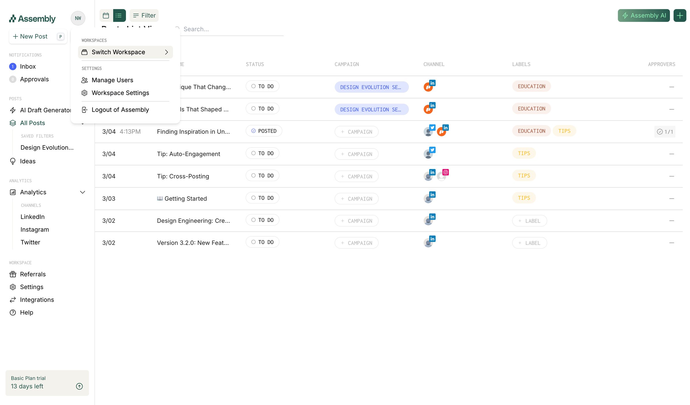This screenshot has width=690, height=405.
Task: Click LinkedIn channel icon on Version 3.2.0
Action: point(432,239)
